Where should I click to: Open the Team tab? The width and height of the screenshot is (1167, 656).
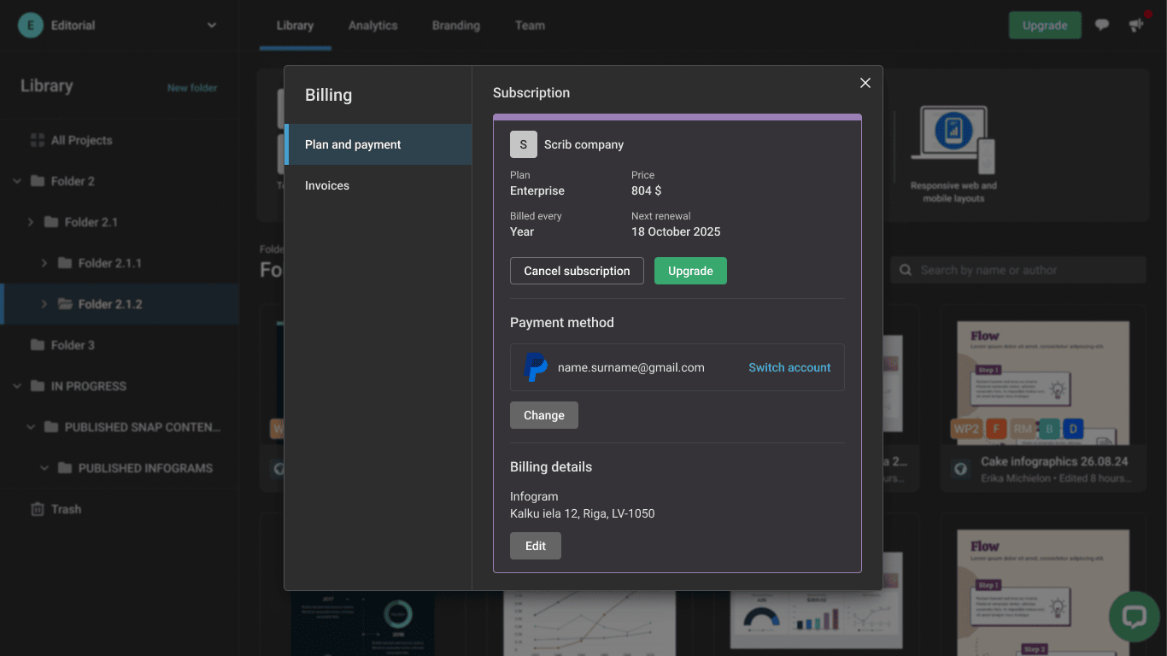[530, 26]
